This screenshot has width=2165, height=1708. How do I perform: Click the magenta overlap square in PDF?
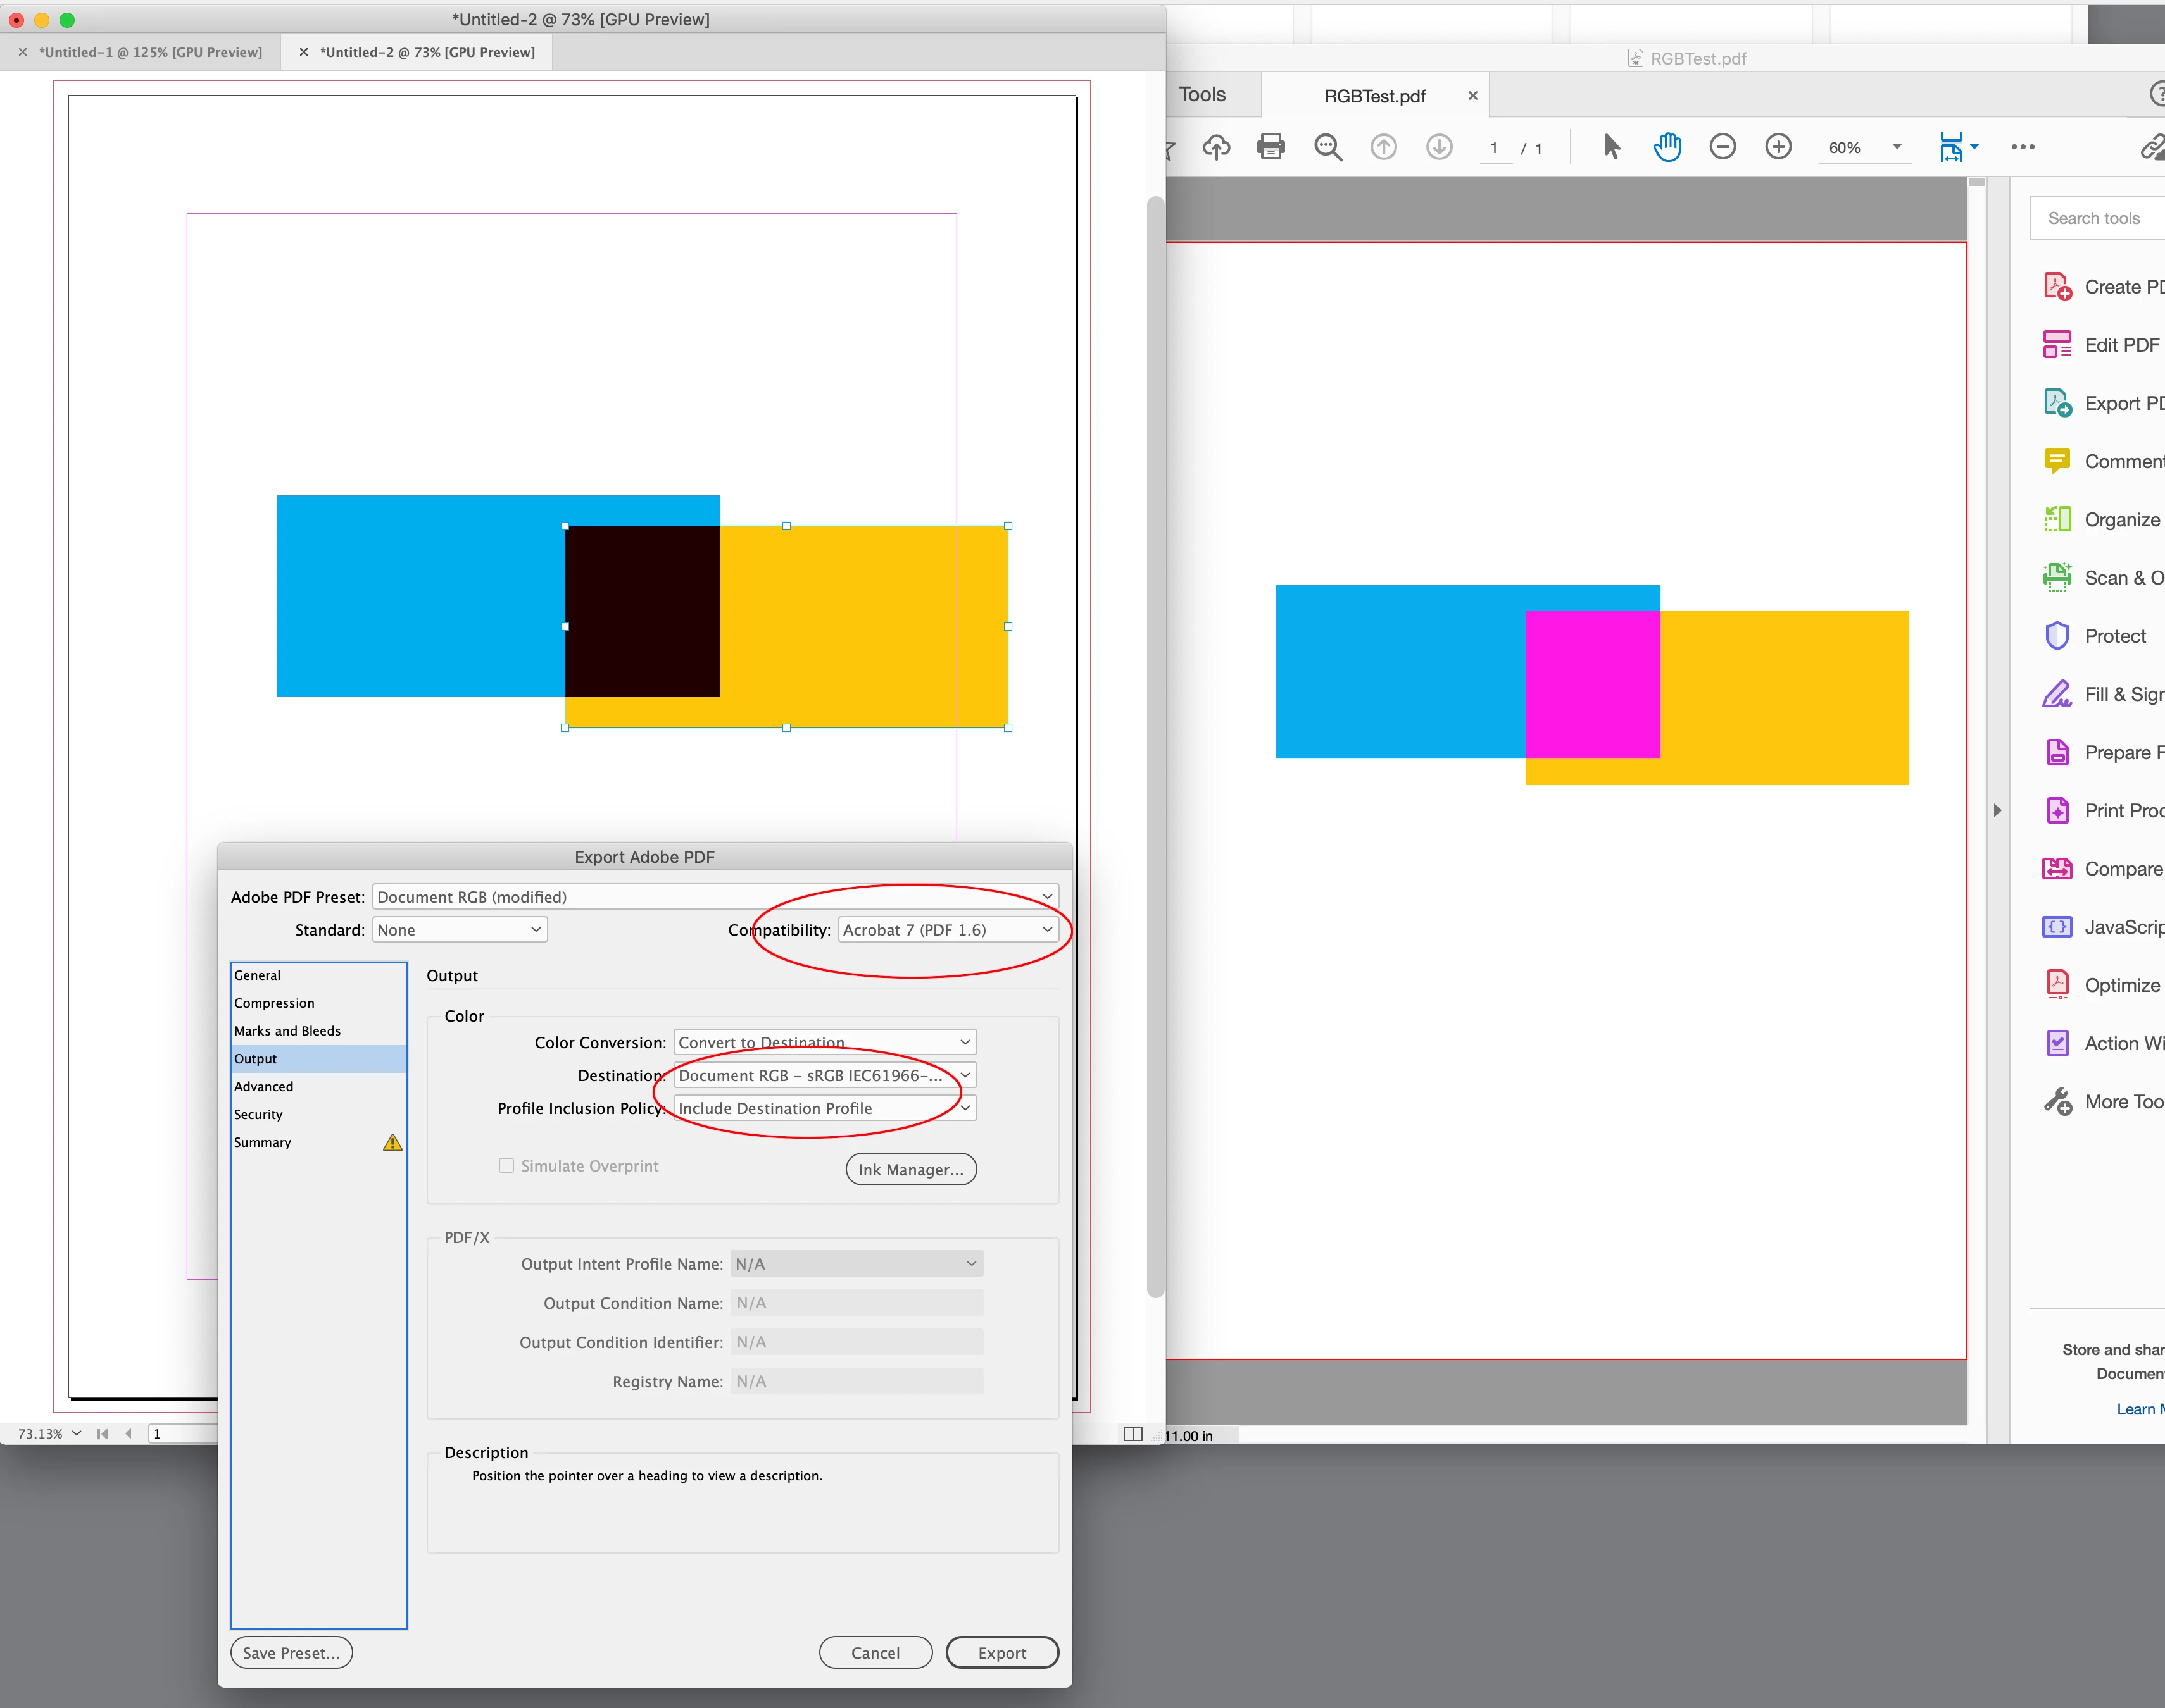tap(1591, 685)
